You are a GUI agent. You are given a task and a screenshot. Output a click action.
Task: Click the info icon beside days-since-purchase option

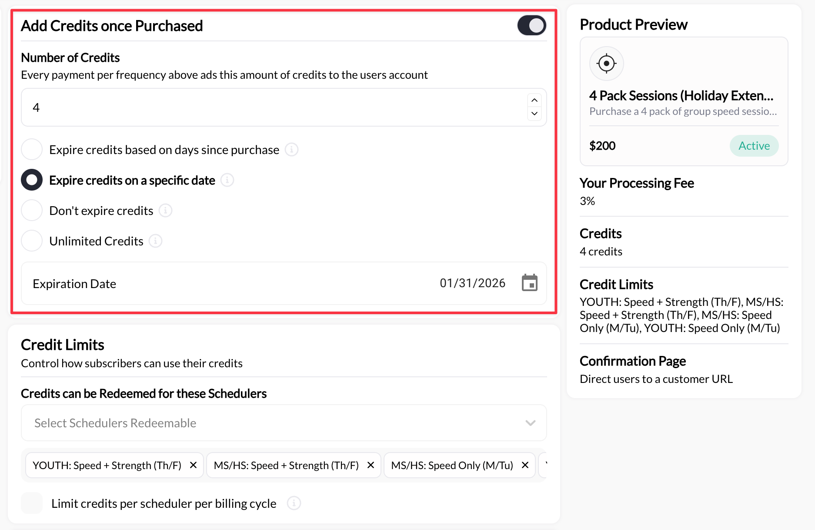pos(292,149)
